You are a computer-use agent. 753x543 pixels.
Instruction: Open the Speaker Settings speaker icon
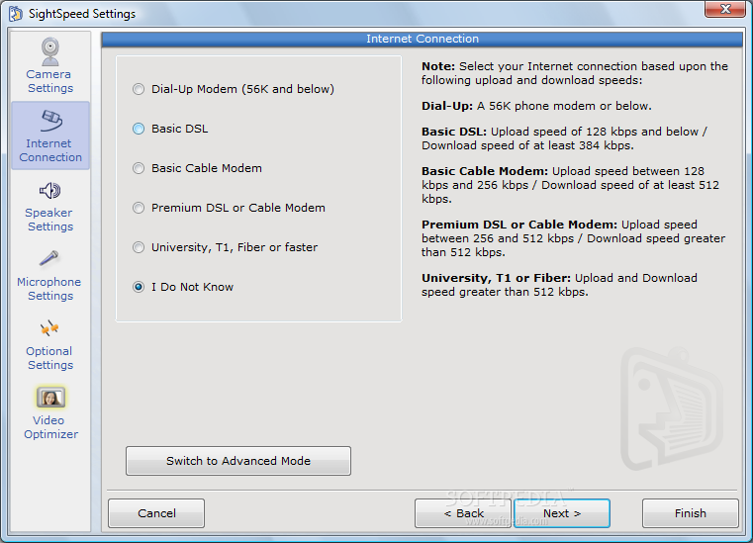49,191
